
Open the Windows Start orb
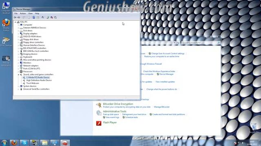coord(4,143)
